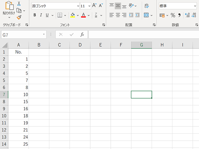199x149 pixels.
Task: Center text horizontally
Action: point(118,15)
